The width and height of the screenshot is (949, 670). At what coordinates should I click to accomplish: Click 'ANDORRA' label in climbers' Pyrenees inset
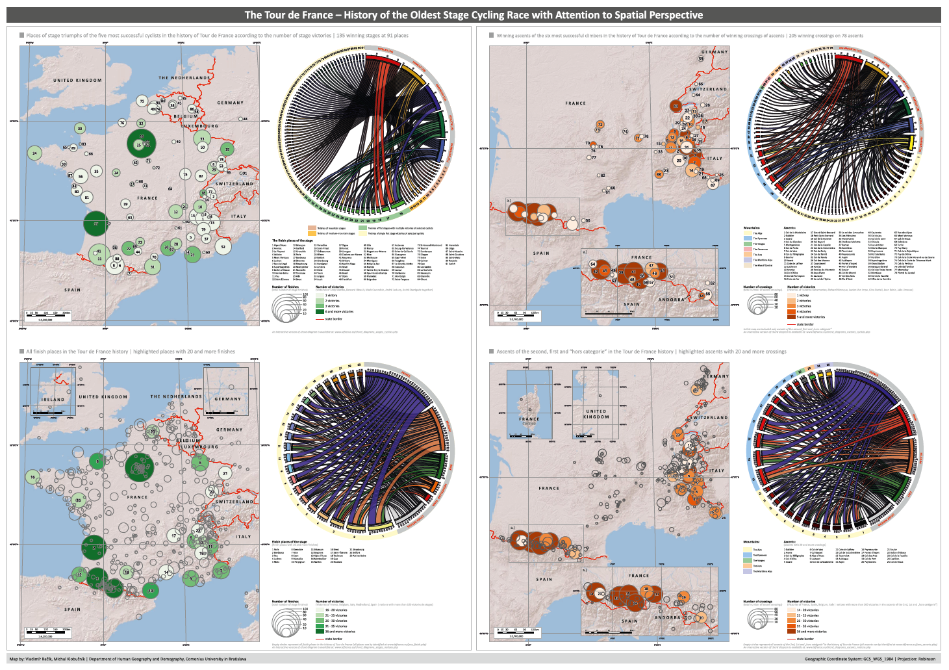click(671, 300)
